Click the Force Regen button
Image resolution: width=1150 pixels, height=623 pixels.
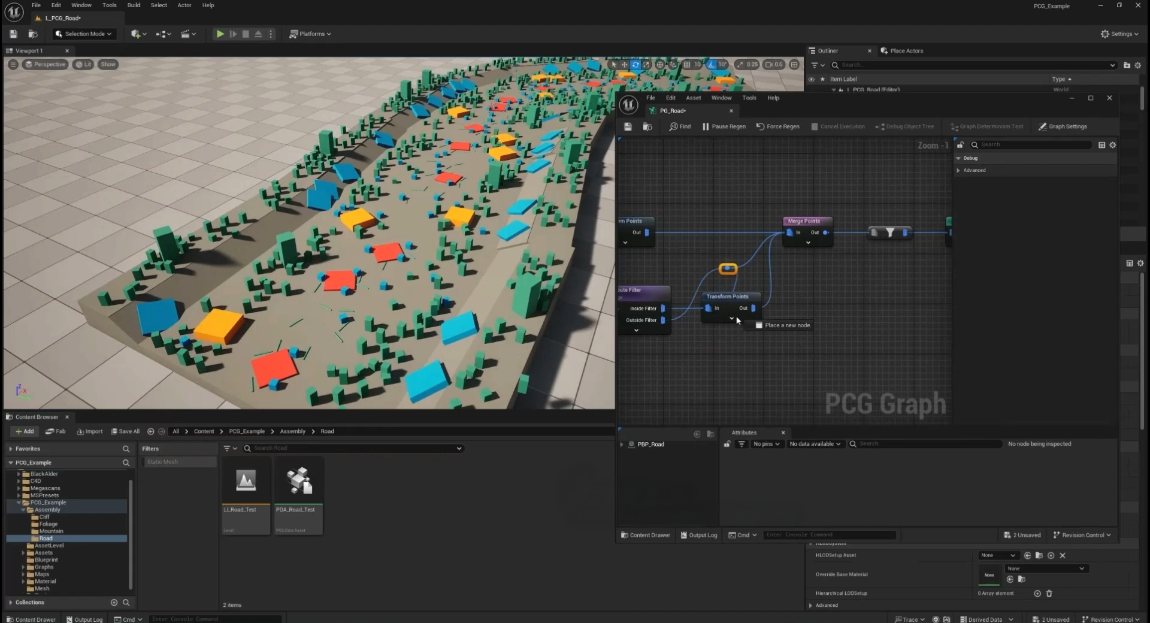click(x=777, y=126)
